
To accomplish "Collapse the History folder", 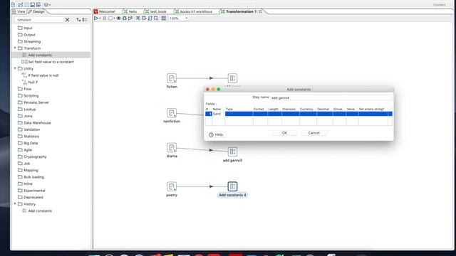I will pyautogui.click(x=15, y=204).
